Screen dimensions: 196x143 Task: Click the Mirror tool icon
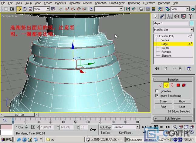click(128, 9)
